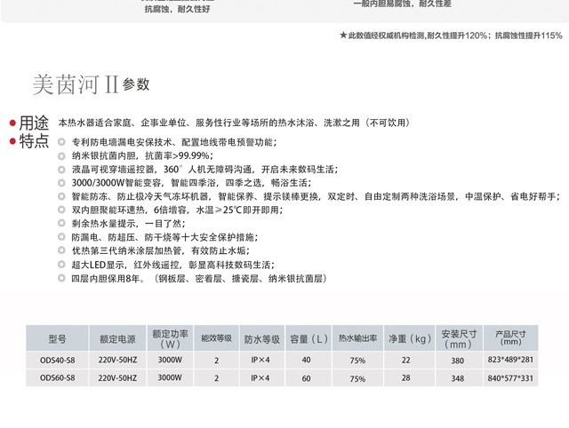
Task: Click the 额定功率 (W) column header
Action: pyautogui.click(x=170, y=338)
